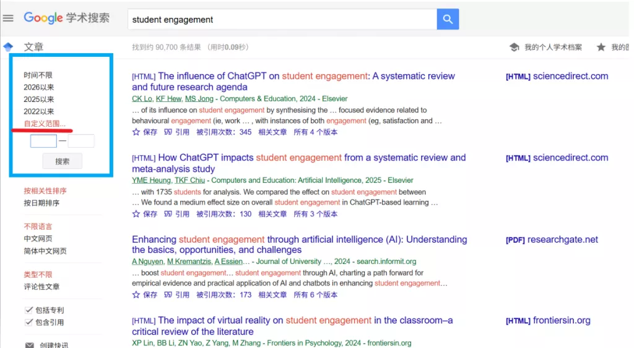
Task: Show all 6 versions of third result
Action: coord(315,295)
